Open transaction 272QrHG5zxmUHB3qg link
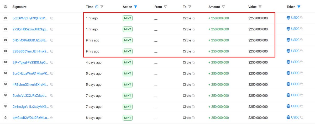Screen dimensions: 315x124 [x=30, y=29]
